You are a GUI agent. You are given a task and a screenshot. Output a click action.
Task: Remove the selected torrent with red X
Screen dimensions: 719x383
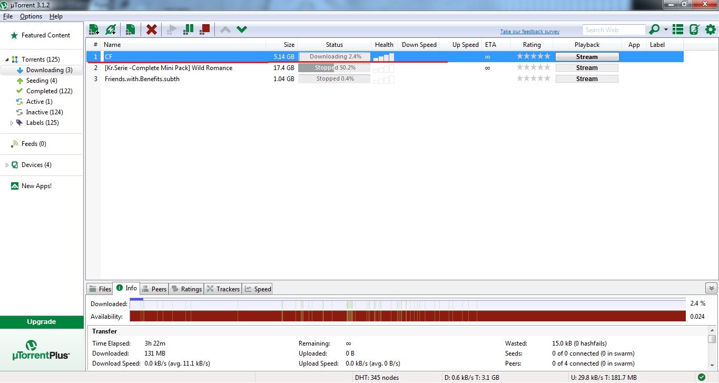(x=152, y=30)
